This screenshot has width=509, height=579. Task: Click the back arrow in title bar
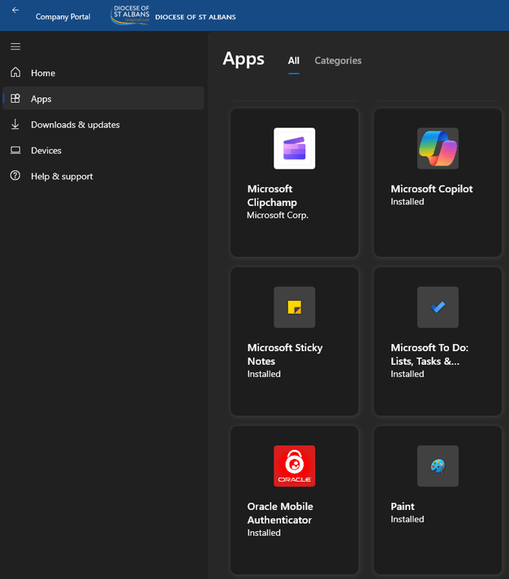click(x=15, y=11)
